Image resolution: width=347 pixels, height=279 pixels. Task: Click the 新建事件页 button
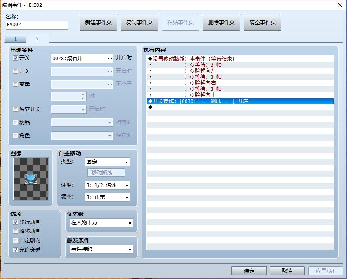99,23
